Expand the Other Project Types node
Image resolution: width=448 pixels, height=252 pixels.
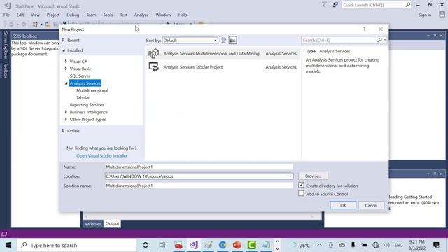tap(66, 119)
